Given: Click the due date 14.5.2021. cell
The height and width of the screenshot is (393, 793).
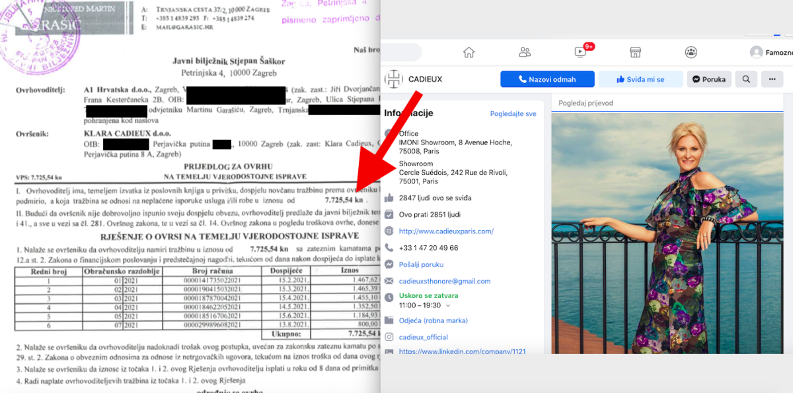Looking at the screenshot, I should pyautogui.click(x=287, y=307).
